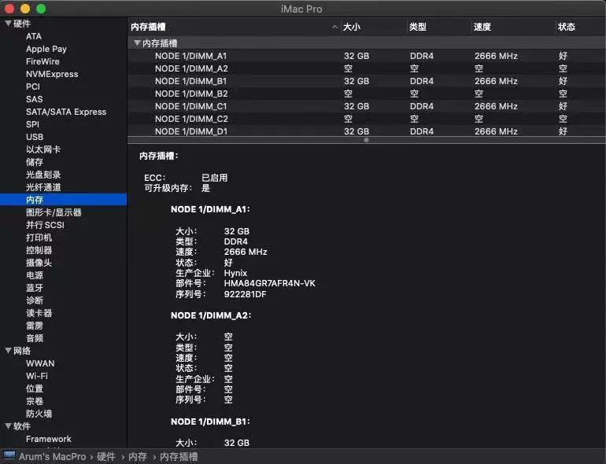Select 电源 power entry
Screen dimensions: 606x464
pos(35,275)
